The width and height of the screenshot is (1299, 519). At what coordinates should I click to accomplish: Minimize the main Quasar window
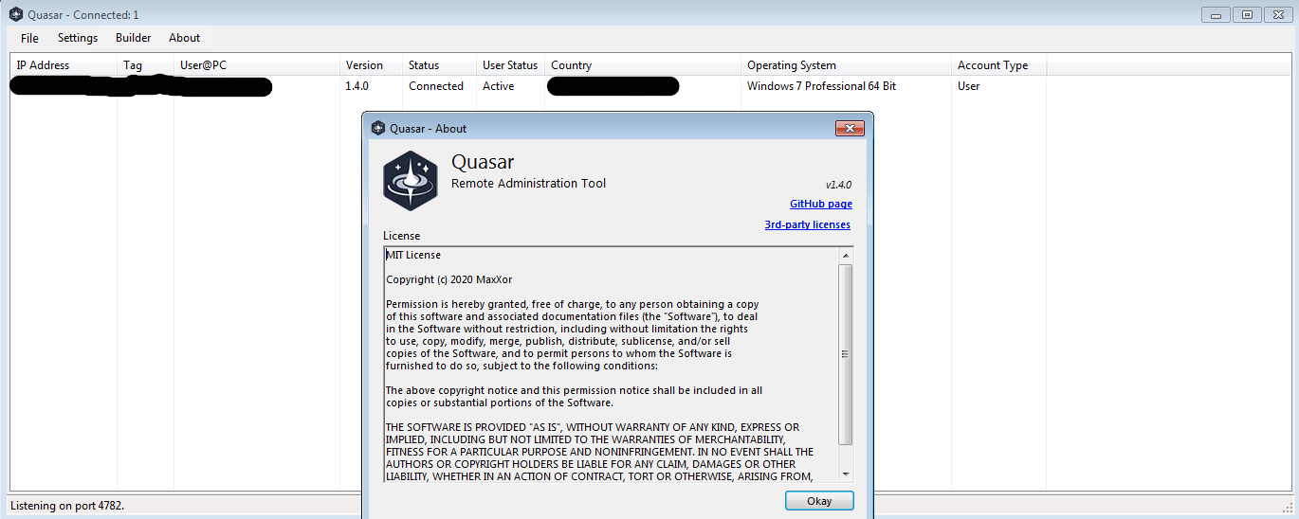pyautogui.click(x=1216, y=14)
